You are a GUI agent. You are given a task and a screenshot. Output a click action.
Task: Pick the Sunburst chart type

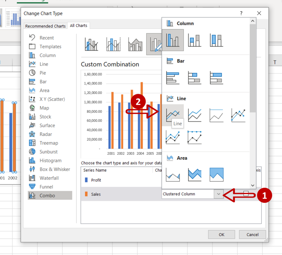(x=48, y=152)
